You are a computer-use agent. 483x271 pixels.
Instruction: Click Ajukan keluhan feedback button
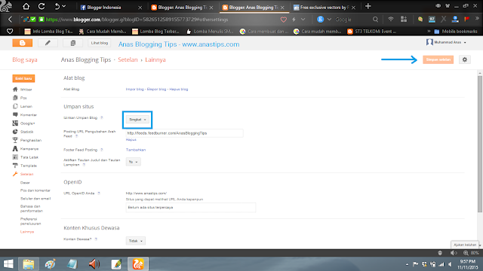tap(465, 245)
